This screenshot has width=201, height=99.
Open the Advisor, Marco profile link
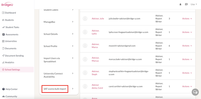pyautogui.click(x=95, y=46)
